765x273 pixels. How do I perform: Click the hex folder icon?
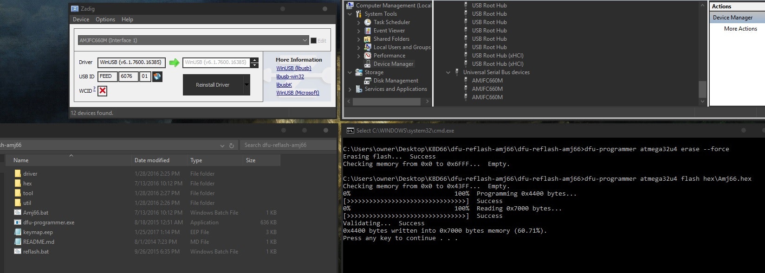[x=18, y=184]
